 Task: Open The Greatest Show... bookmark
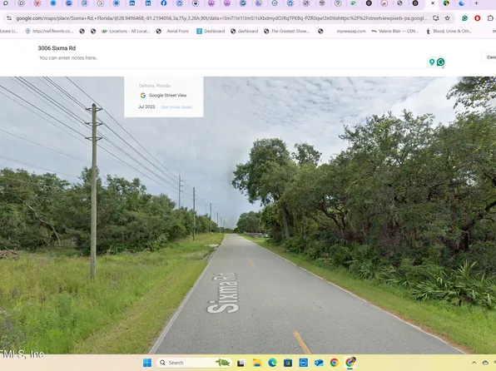[x=286, y=31]
